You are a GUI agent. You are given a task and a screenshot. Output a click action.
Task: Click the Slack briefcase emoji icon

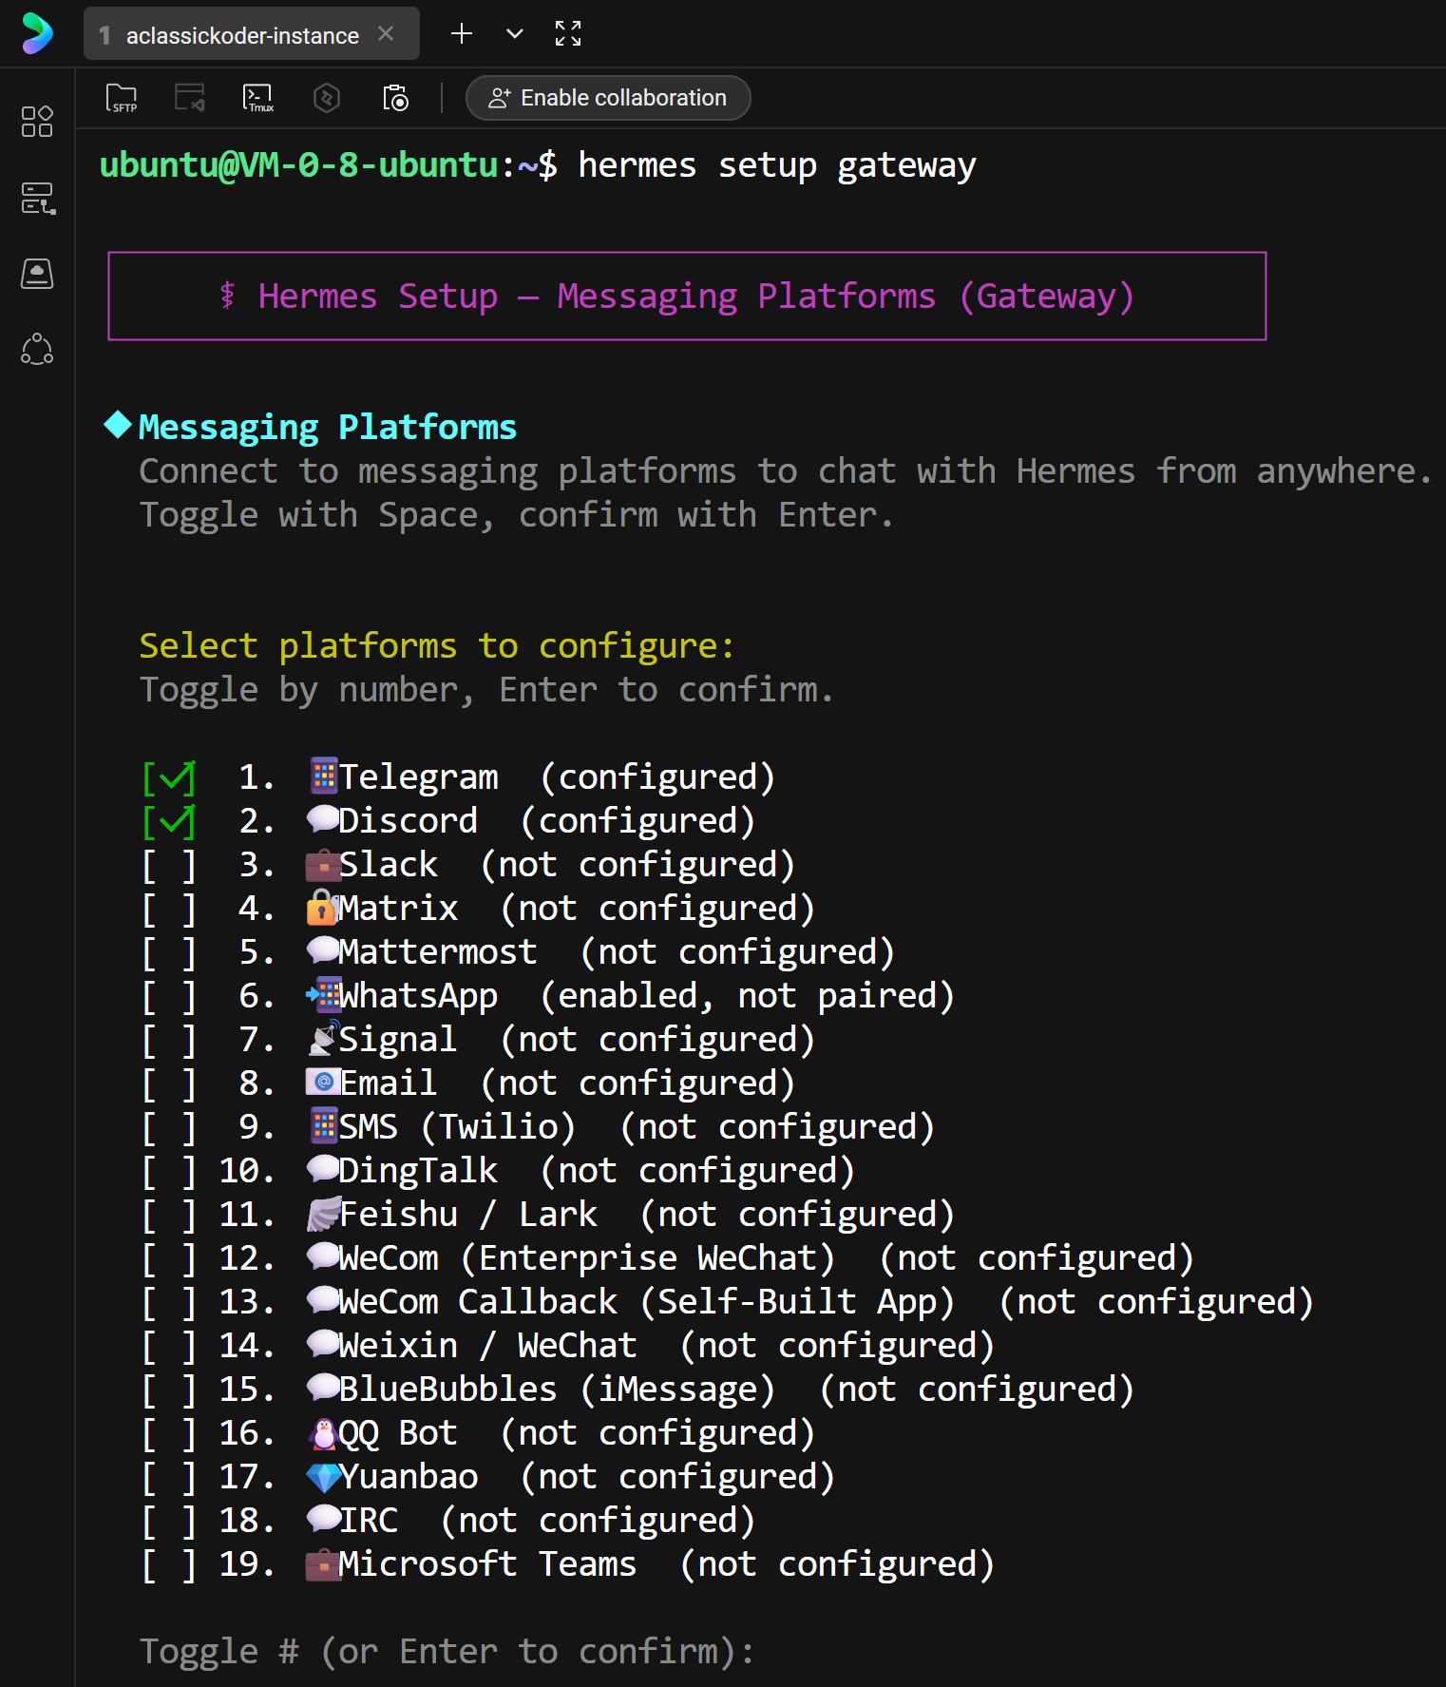pyautogui.click(x=323, y=865)
